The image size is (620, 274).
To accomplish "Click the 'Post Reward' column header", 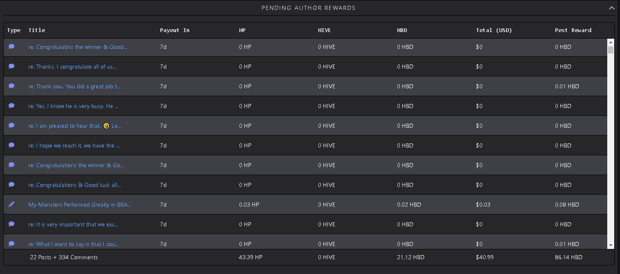I will point(573,30).
